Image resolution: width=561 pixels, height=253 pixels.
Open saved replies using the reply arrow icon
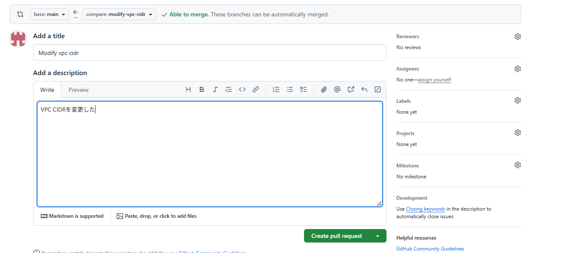click(364, 89)
